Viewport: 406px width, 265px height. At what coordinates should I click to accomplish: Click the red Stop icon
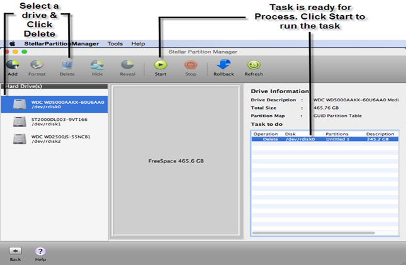click(191, 65)
